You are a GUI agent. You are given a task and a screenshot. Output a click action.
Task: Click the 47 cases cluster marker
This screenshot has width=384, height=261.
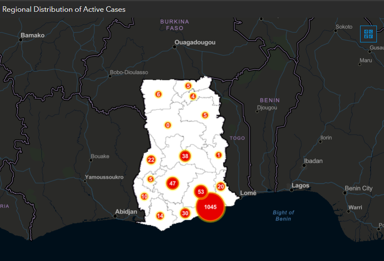[172, 183]
